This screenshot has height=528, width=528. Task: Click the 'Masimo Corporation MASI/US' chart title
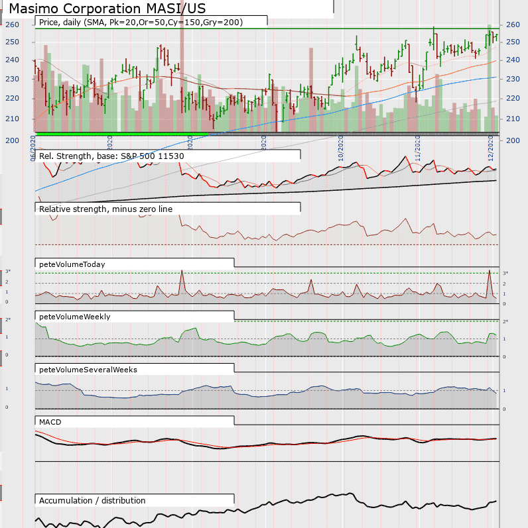click(107, 9)
